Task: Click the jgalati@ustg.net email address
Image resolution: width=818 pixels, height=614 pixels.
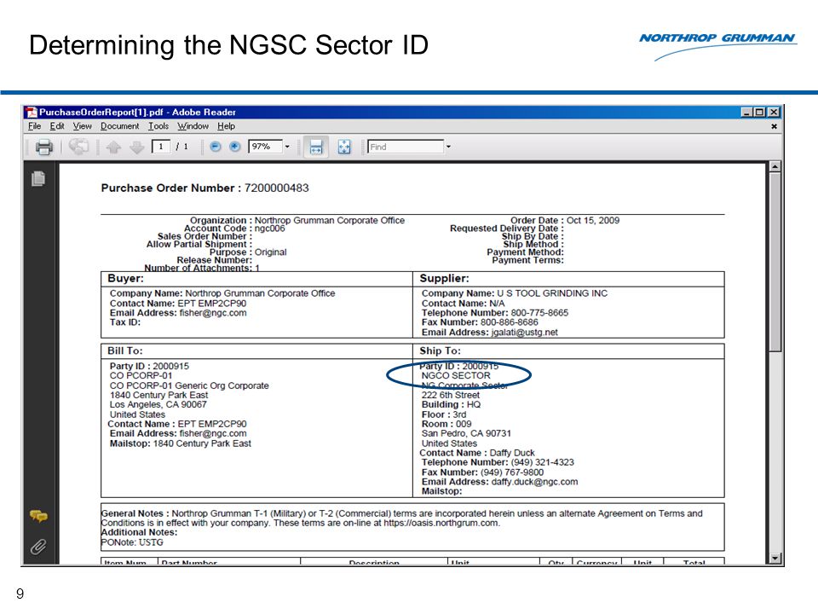Action: point(524,332)
